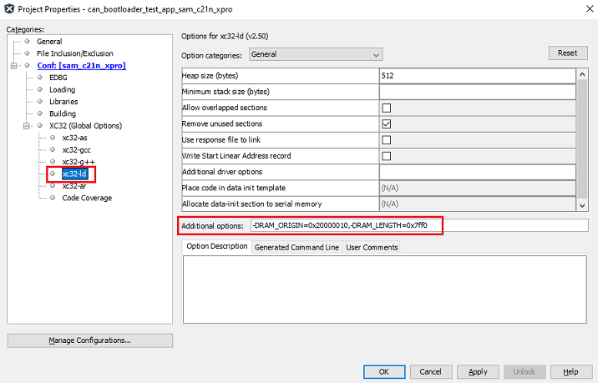Toggle Use response file to link
This screenshot has width=598, height=383.
[386, 139]
